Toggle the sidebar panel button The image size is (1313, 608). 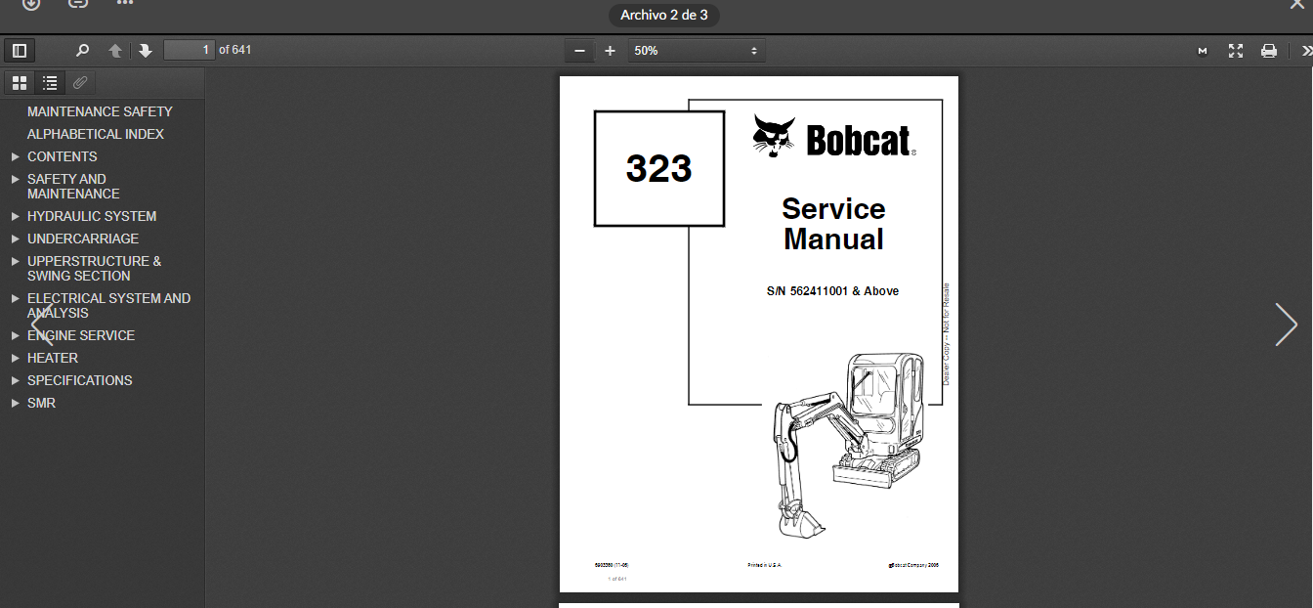pos(20,50)
